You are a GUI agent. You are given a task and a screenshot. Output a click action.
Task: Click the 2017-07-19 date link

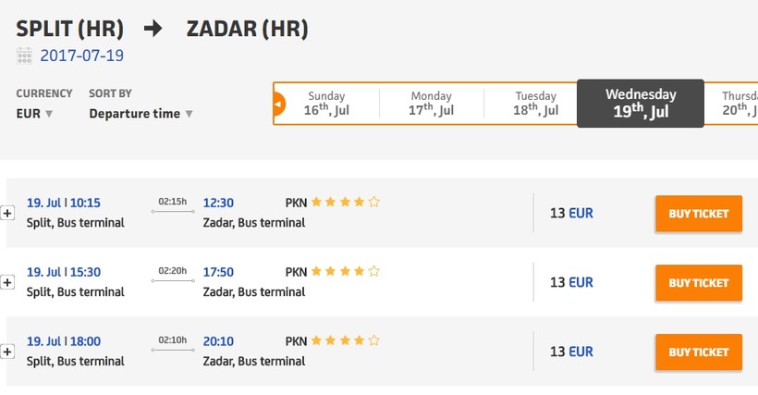(x=82, y=56)
